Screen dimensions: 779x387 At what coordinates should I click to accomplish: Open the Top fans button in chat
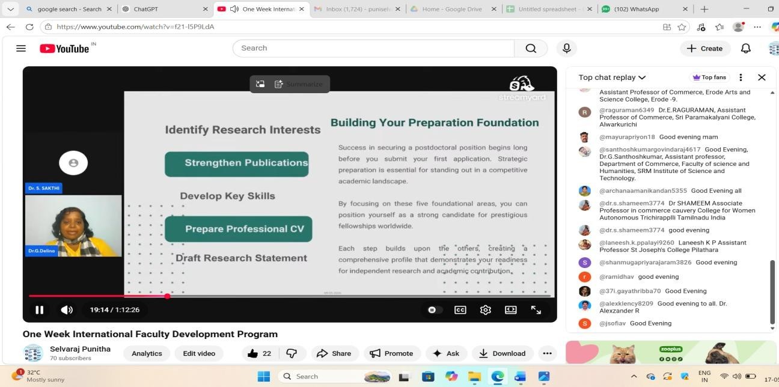coord(709,77)
